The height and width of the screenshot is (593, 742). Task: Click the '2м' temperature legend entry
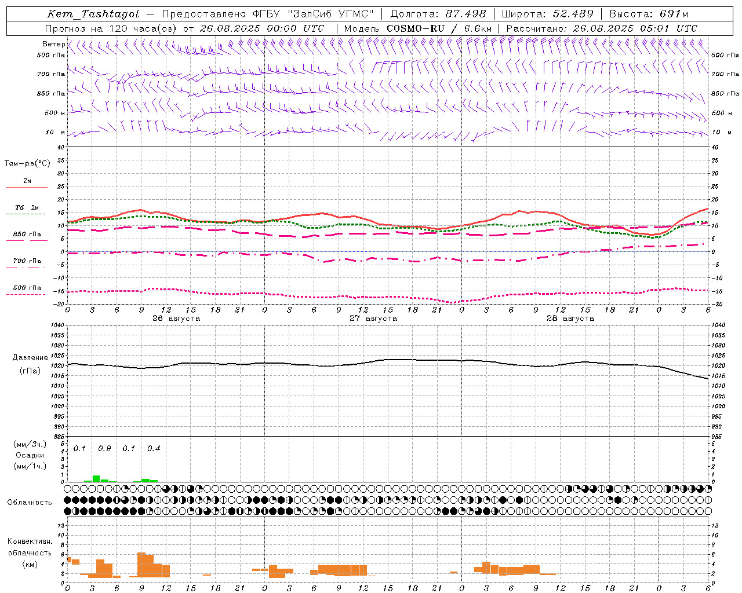[27, 181]
